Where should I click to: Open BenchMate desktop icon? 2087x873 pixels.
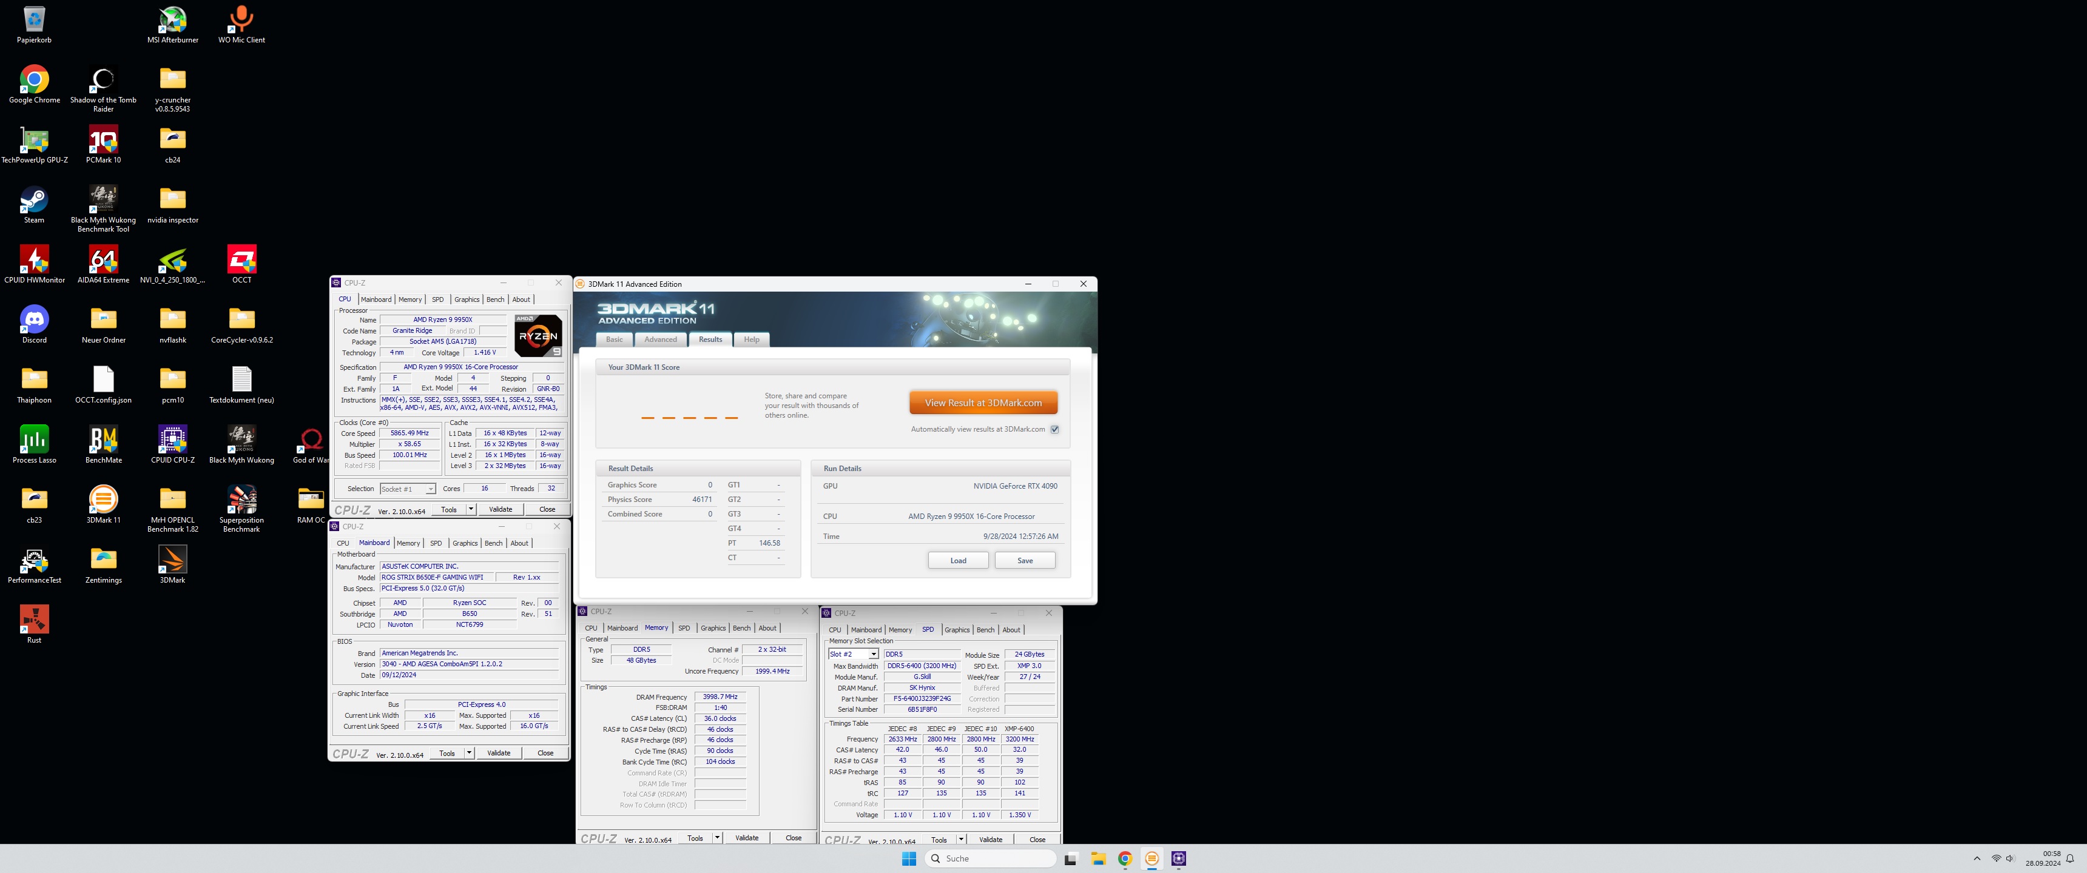click(x=103, y=444)
